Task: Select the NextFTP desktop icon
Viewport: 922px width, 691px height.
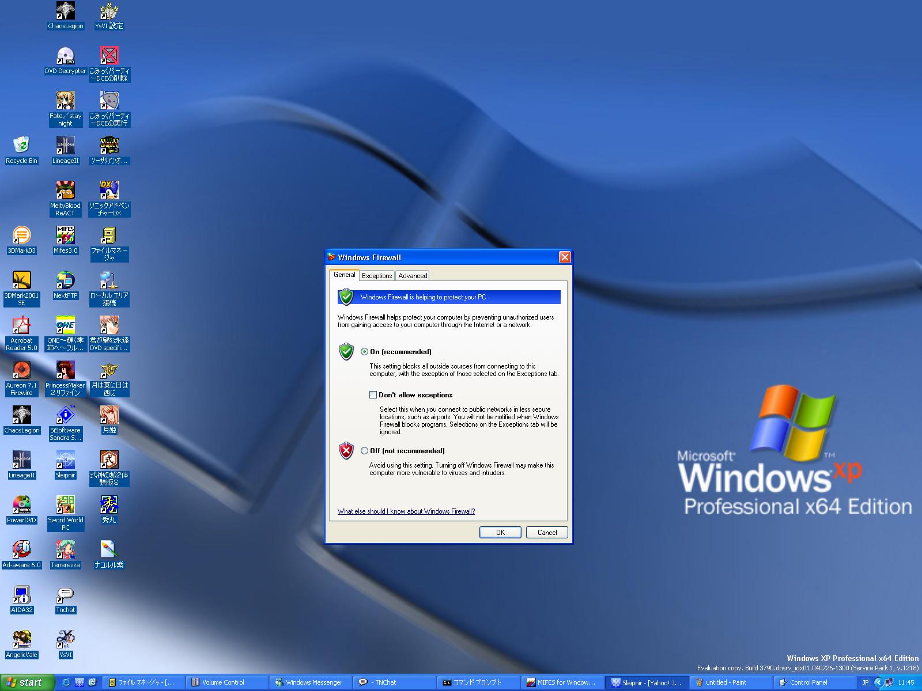Action: point(65,280)
